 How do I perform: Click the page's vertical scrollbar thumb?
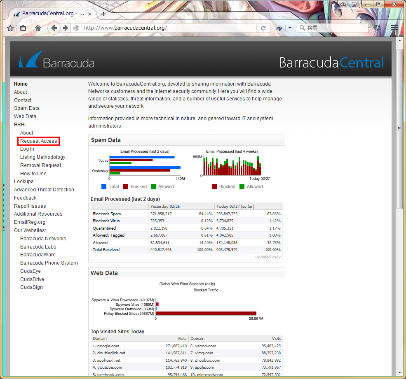point(399,128)
